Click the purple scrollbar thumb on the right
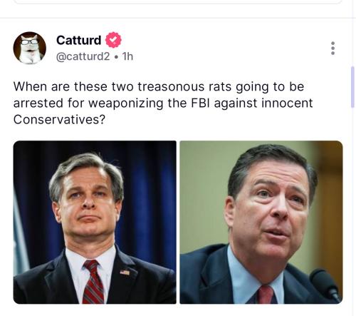Screen dimensions: 356x316 click(352, 88)
